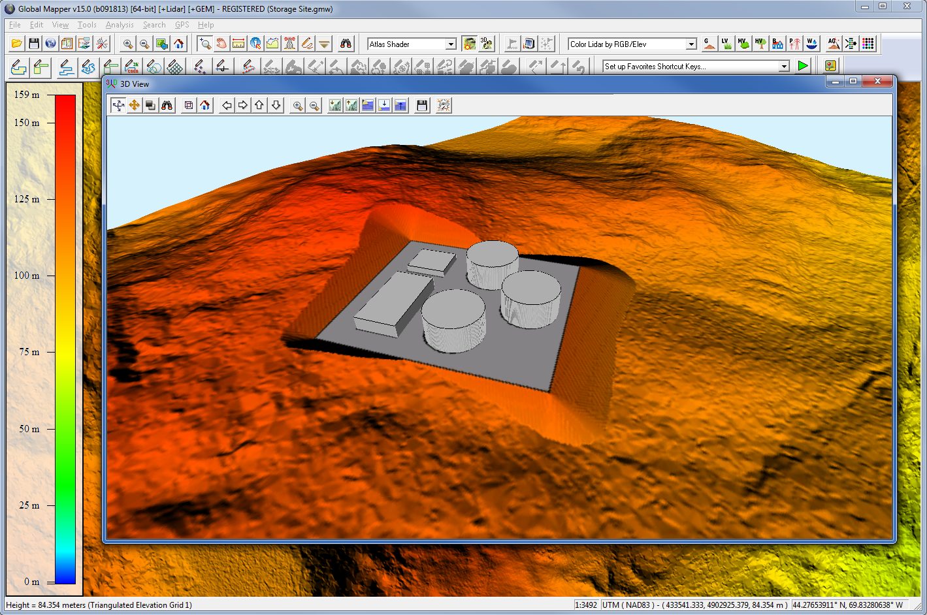
Task: Expand the Favorites Shortcut Keys list
Action: pyautogui.click(x=784, y=66)
